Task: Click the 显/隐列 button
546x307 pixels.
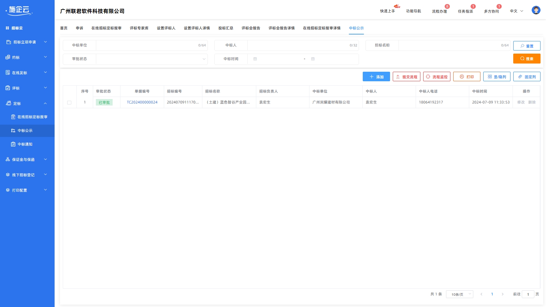Action: click(x=497, y=77)
